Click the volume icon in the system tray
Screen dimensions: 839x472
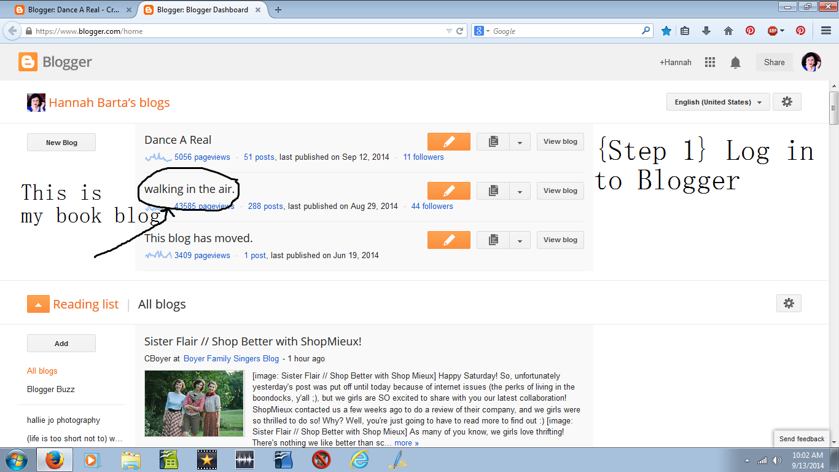coord(777,460)
